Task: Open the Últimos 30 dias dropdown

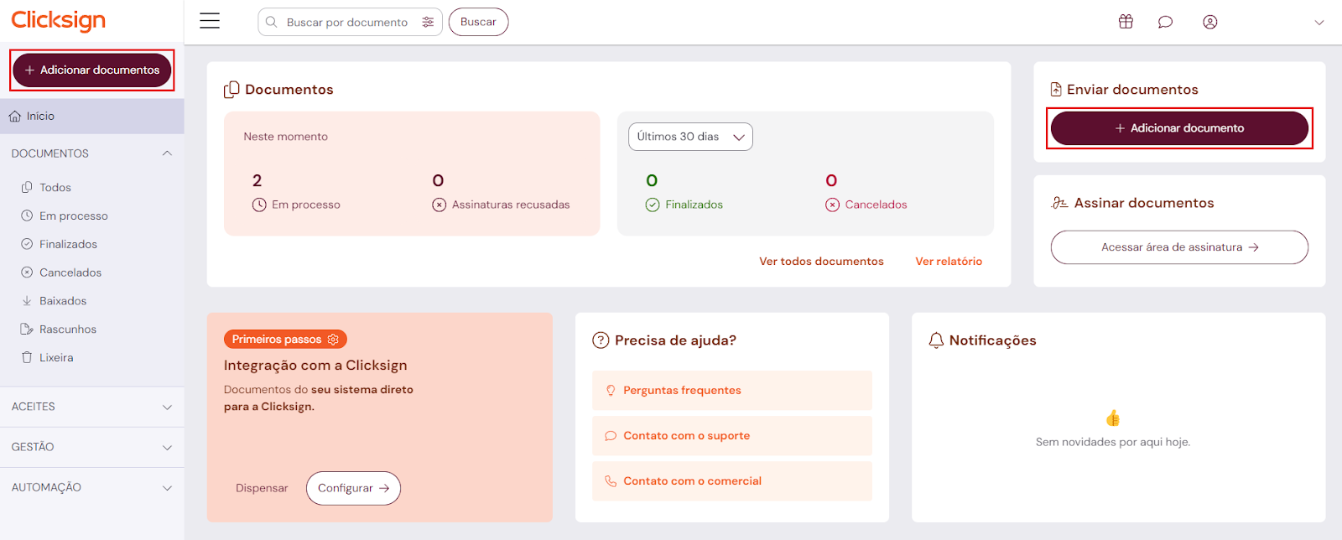Action: tap(690, 137)
